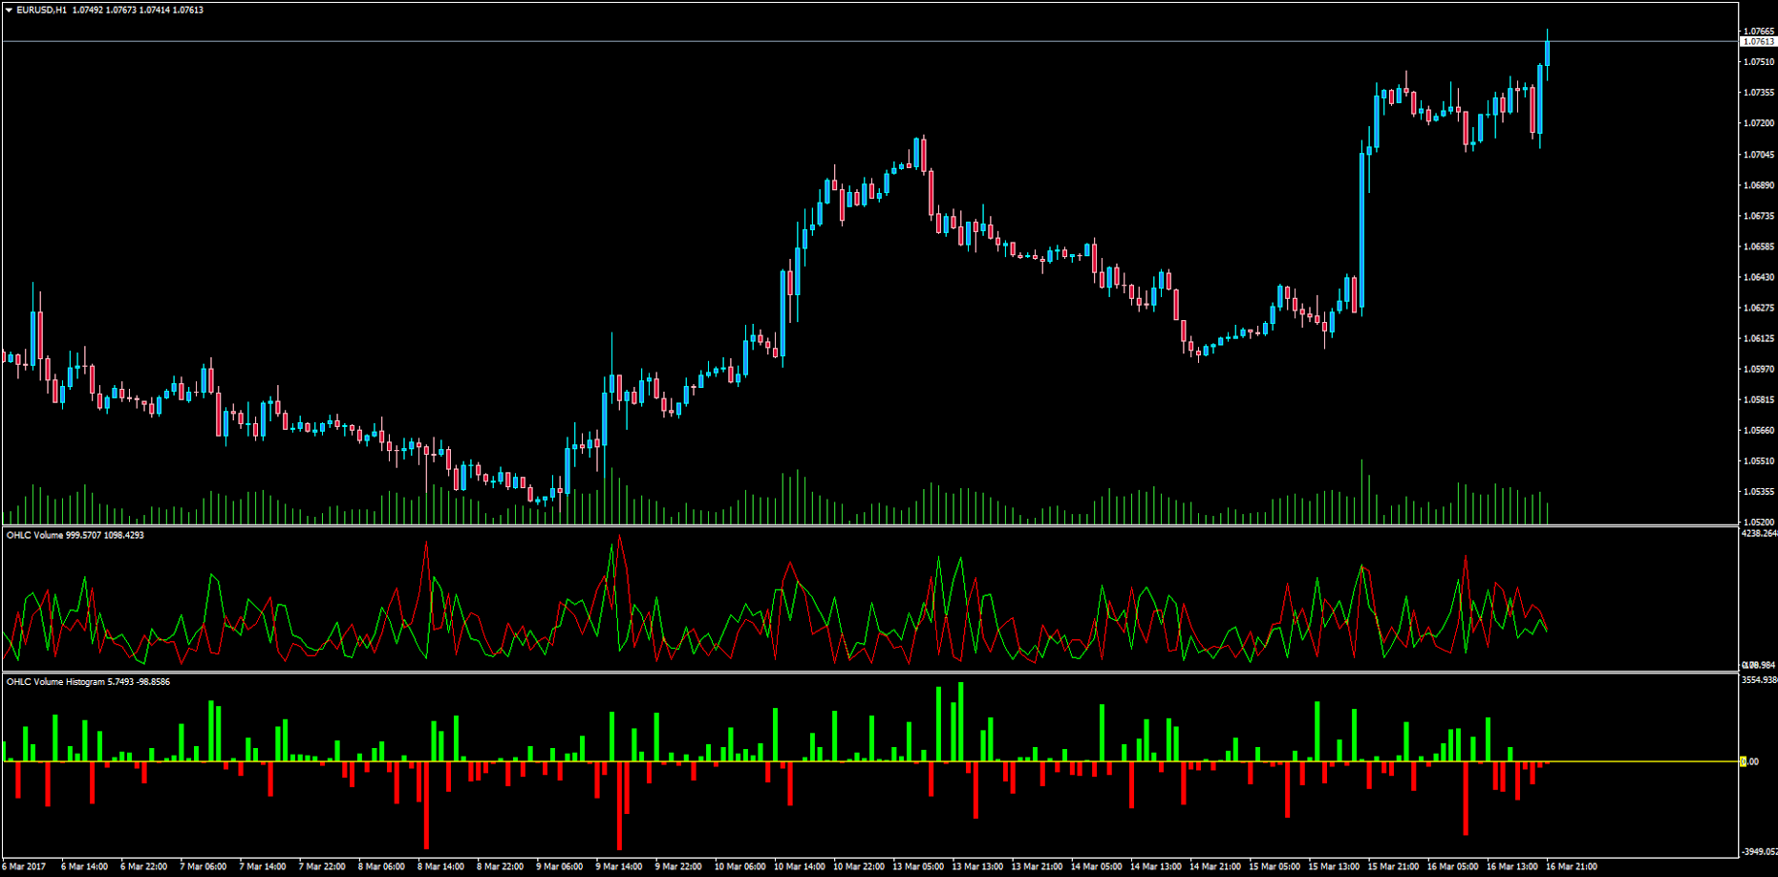Click price scale label 1.07200
The image size is (1778, 877).
coord(1759,123)
